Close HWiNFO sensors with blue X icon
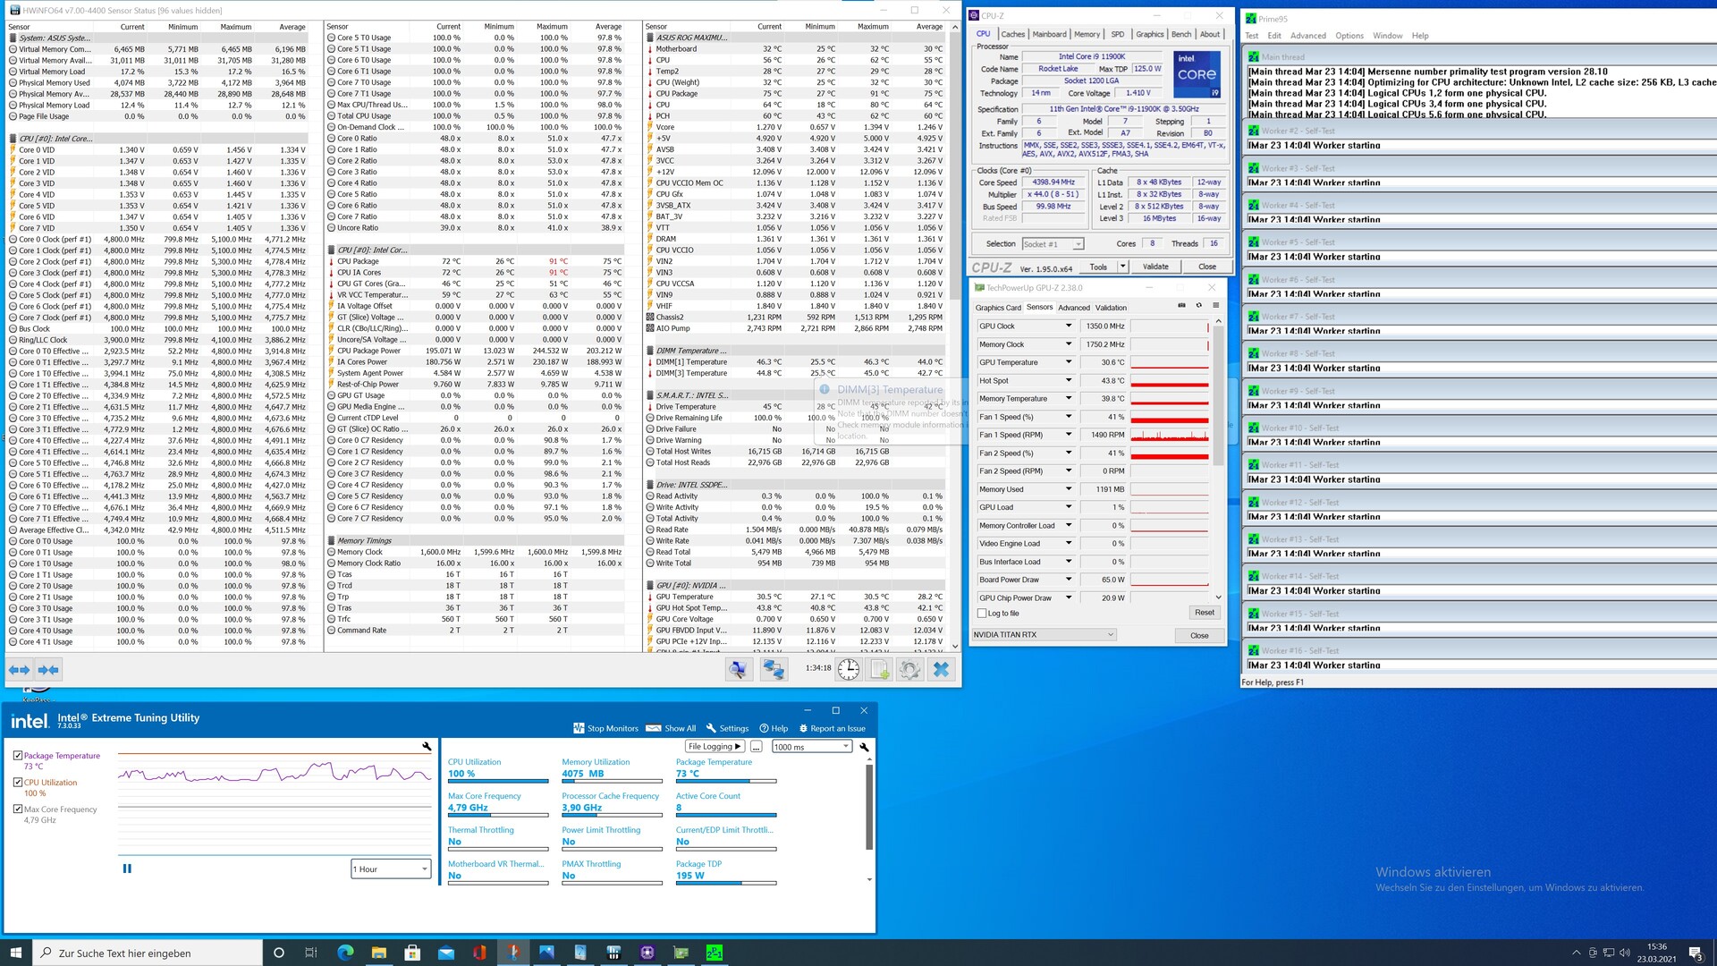Screen dimensions: 1717x966 pyautogui.click(x=941, y=669)
